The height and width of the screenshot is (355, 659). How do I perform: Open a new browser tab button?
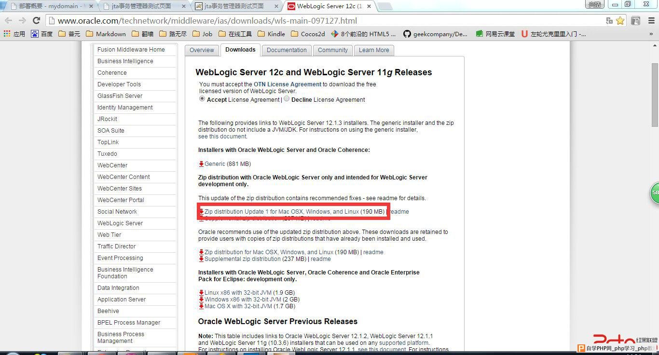tap(384, 6)
